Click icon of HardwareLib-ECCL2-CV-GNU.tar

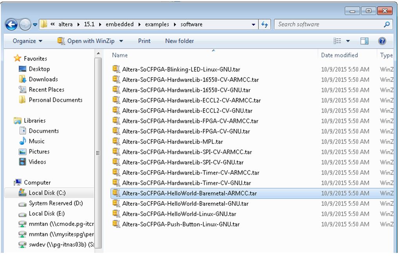[116, 110]
